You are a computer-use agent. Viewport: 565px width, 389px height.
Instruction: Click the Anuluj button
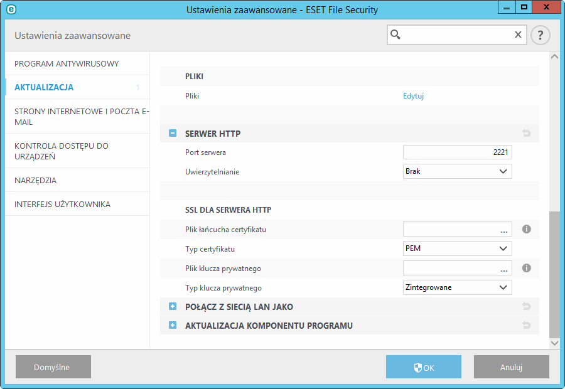tap(511, 367)
